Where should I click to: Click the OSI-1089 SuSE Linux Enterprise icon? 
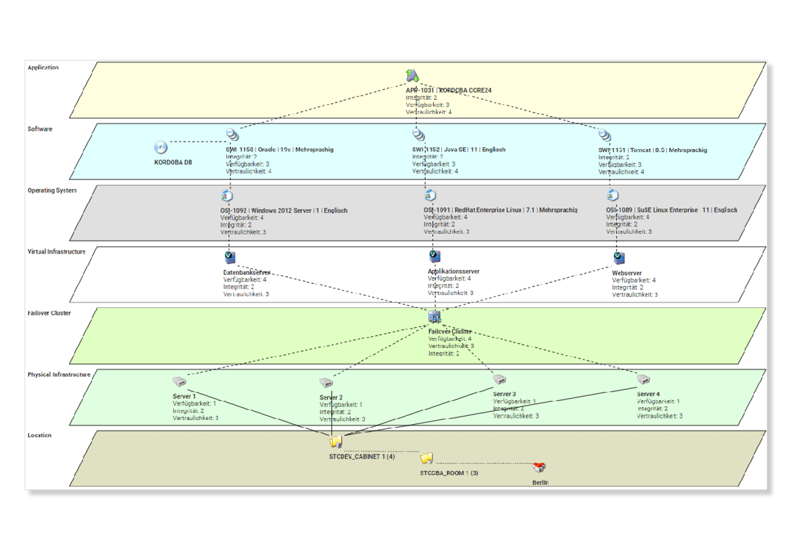(613, 195)
